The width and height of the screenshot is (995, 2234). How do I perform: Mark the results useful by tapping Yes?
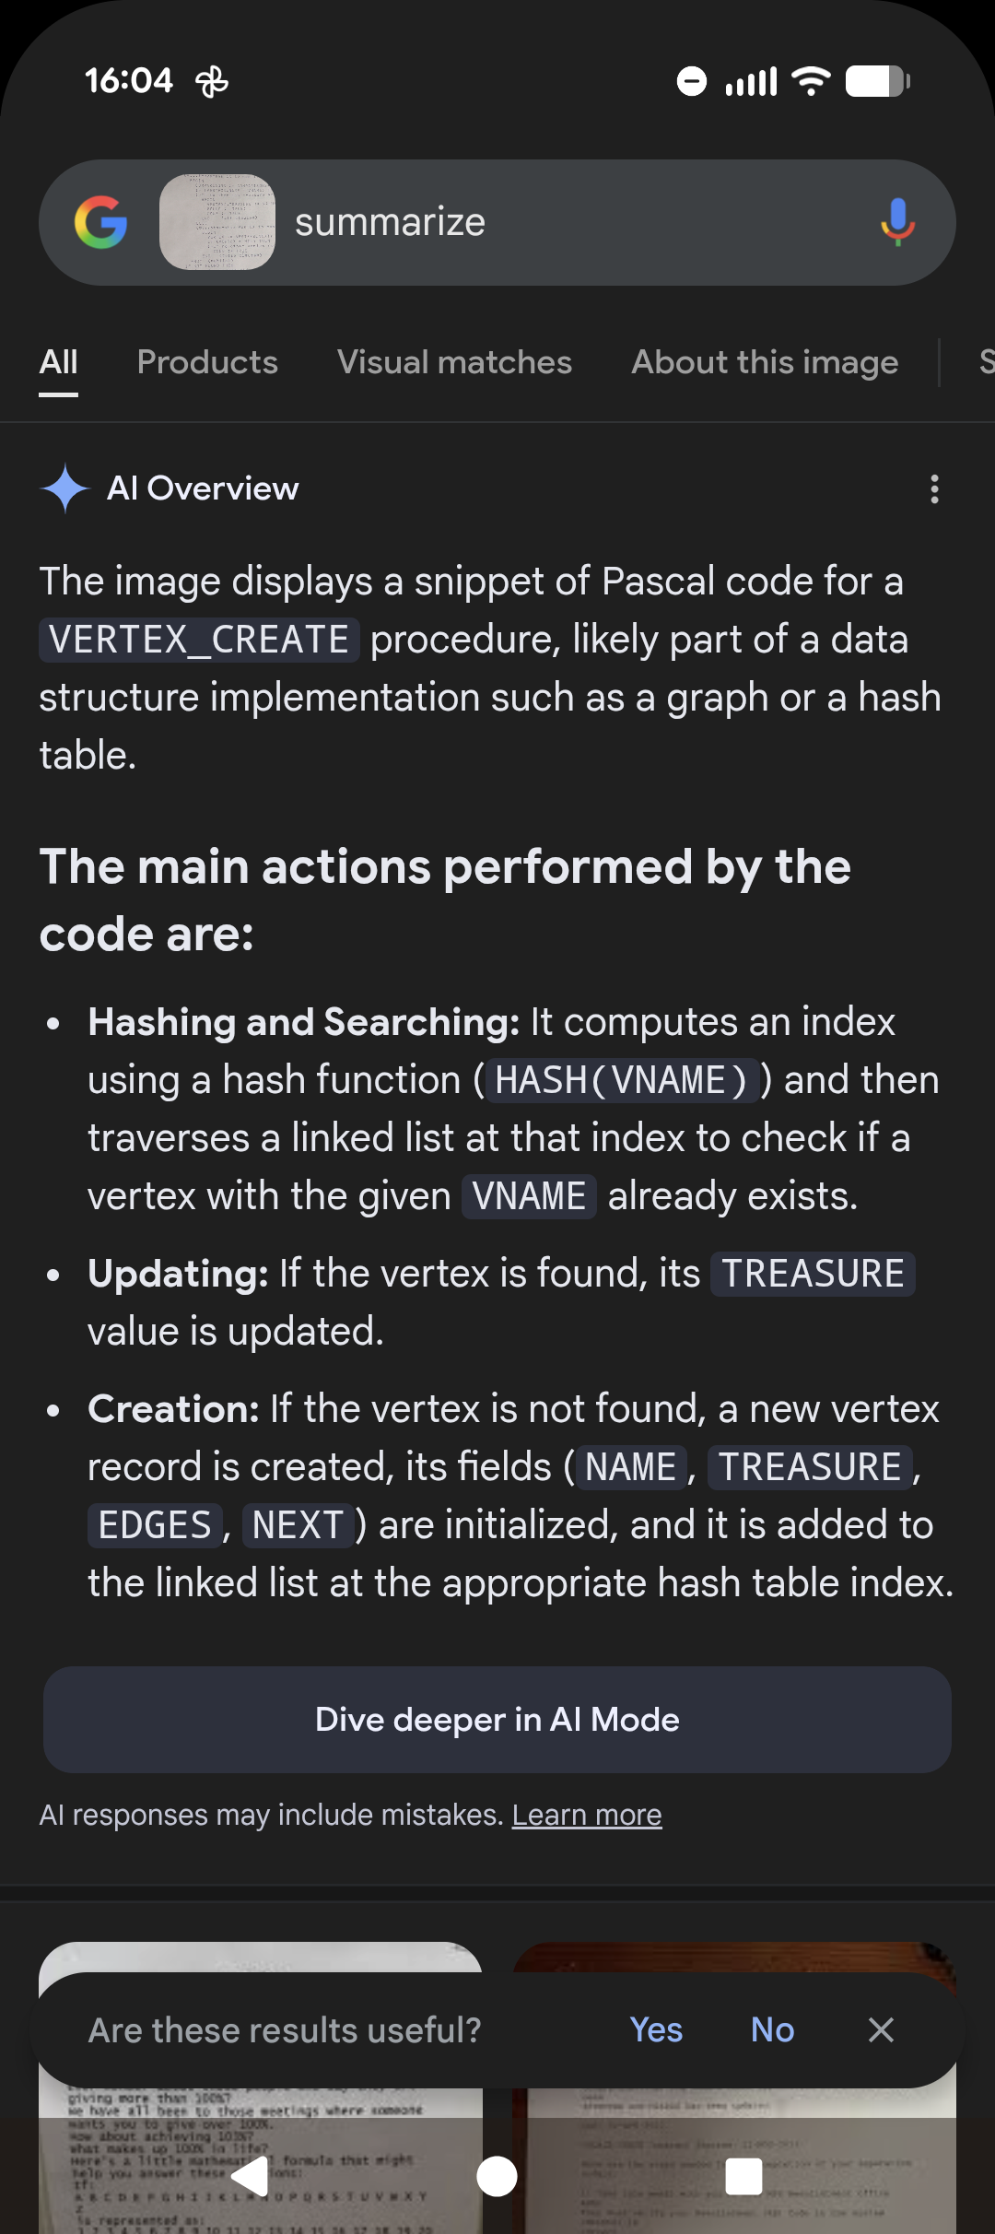(656, 2029)
